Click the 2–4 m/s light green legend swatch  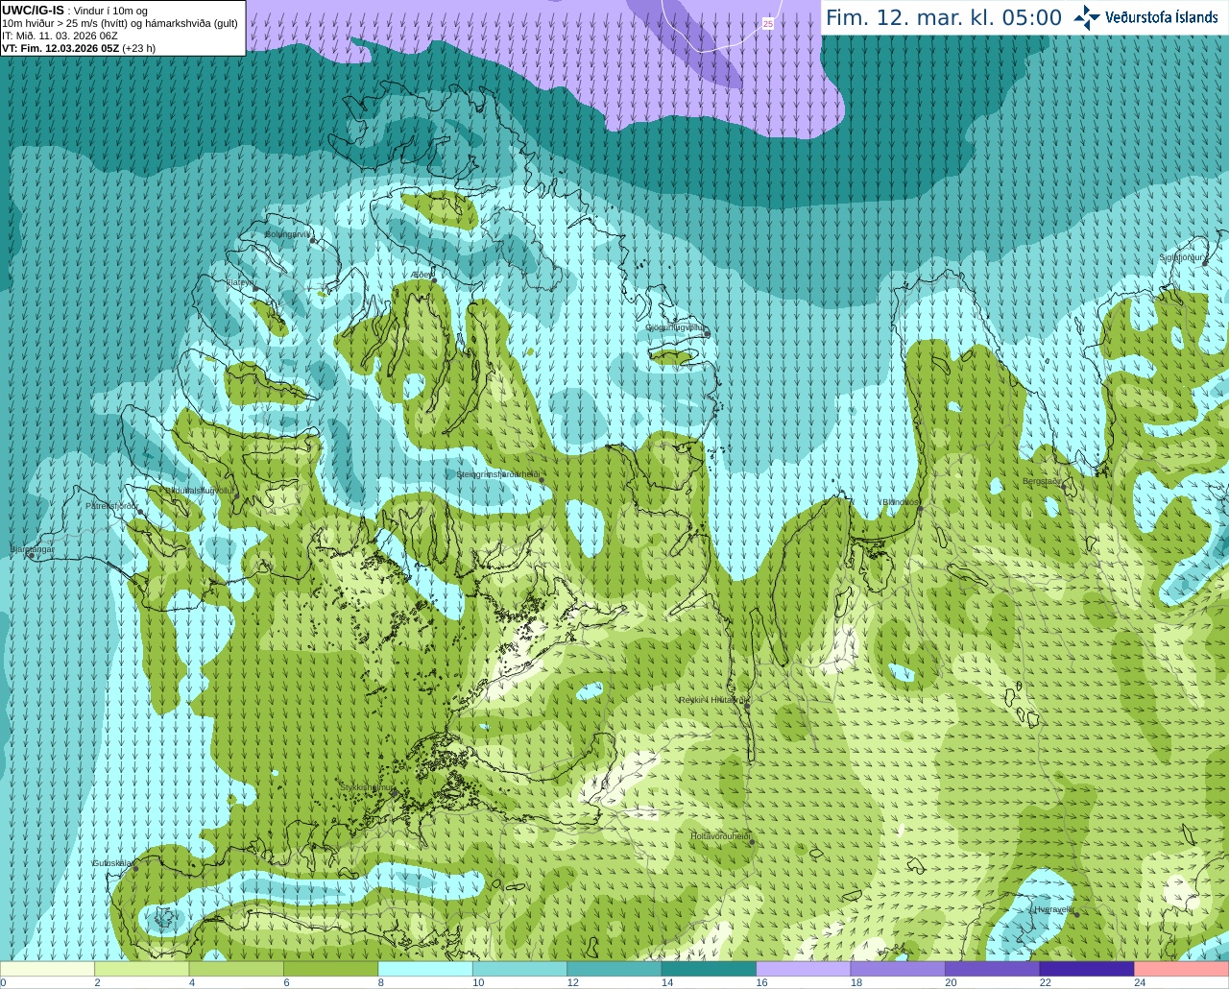pos(141,969)
